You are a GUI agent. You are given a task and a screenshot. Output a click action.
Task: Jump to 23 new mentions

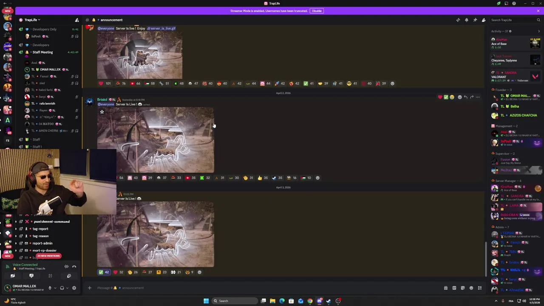(x=48, y=256)
